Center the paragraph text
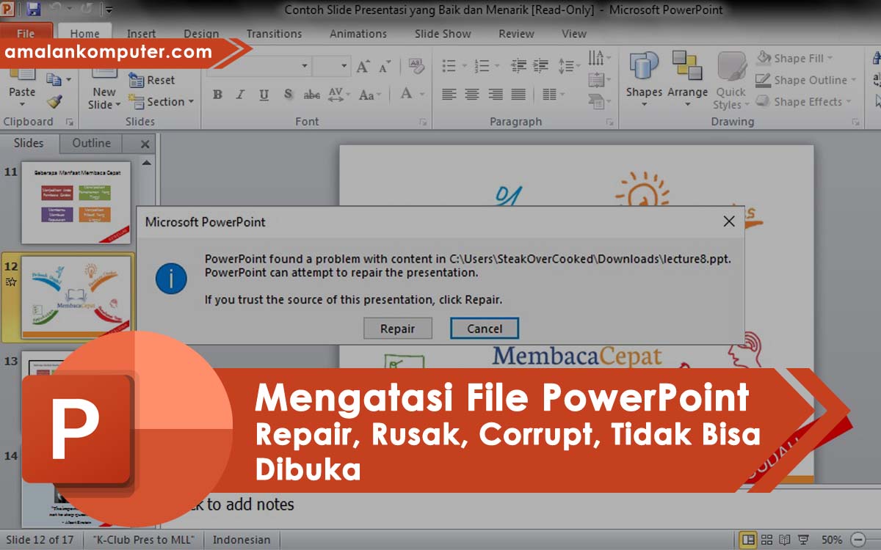This screenshot has width=881, height=550. 472,95
